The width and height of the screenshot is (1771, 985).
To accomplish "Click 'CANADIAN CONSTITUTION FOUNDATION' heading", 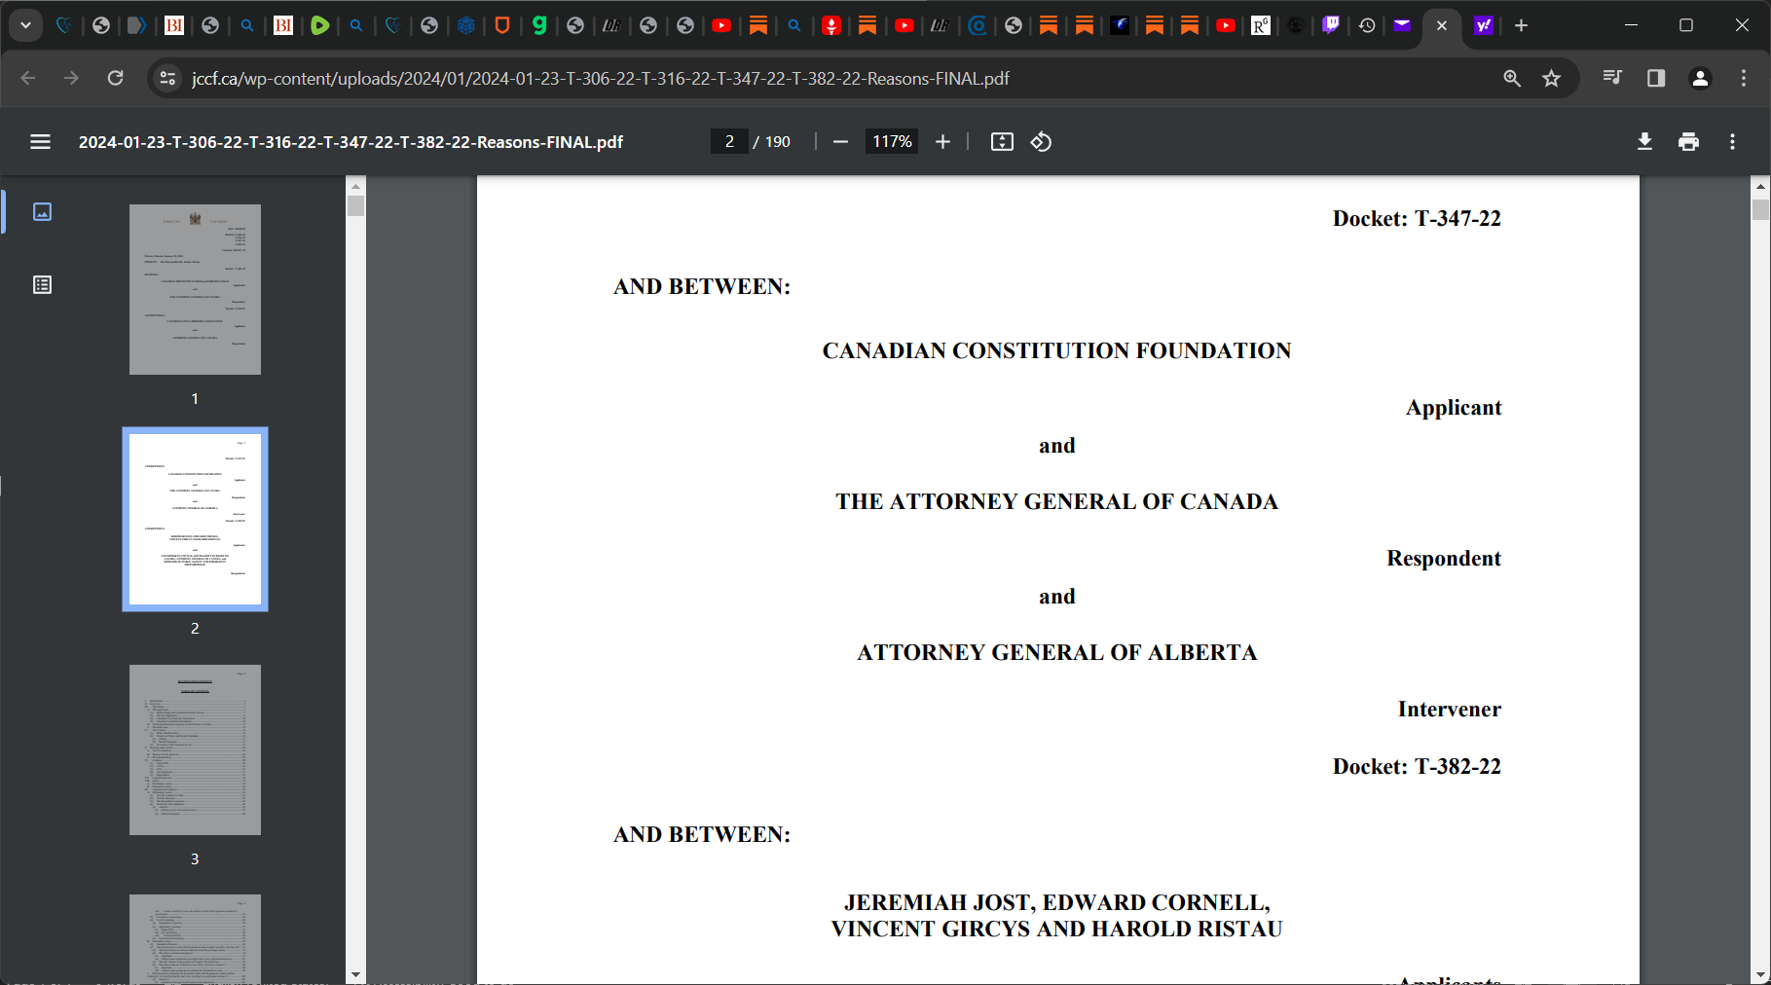I will 1056,350.
